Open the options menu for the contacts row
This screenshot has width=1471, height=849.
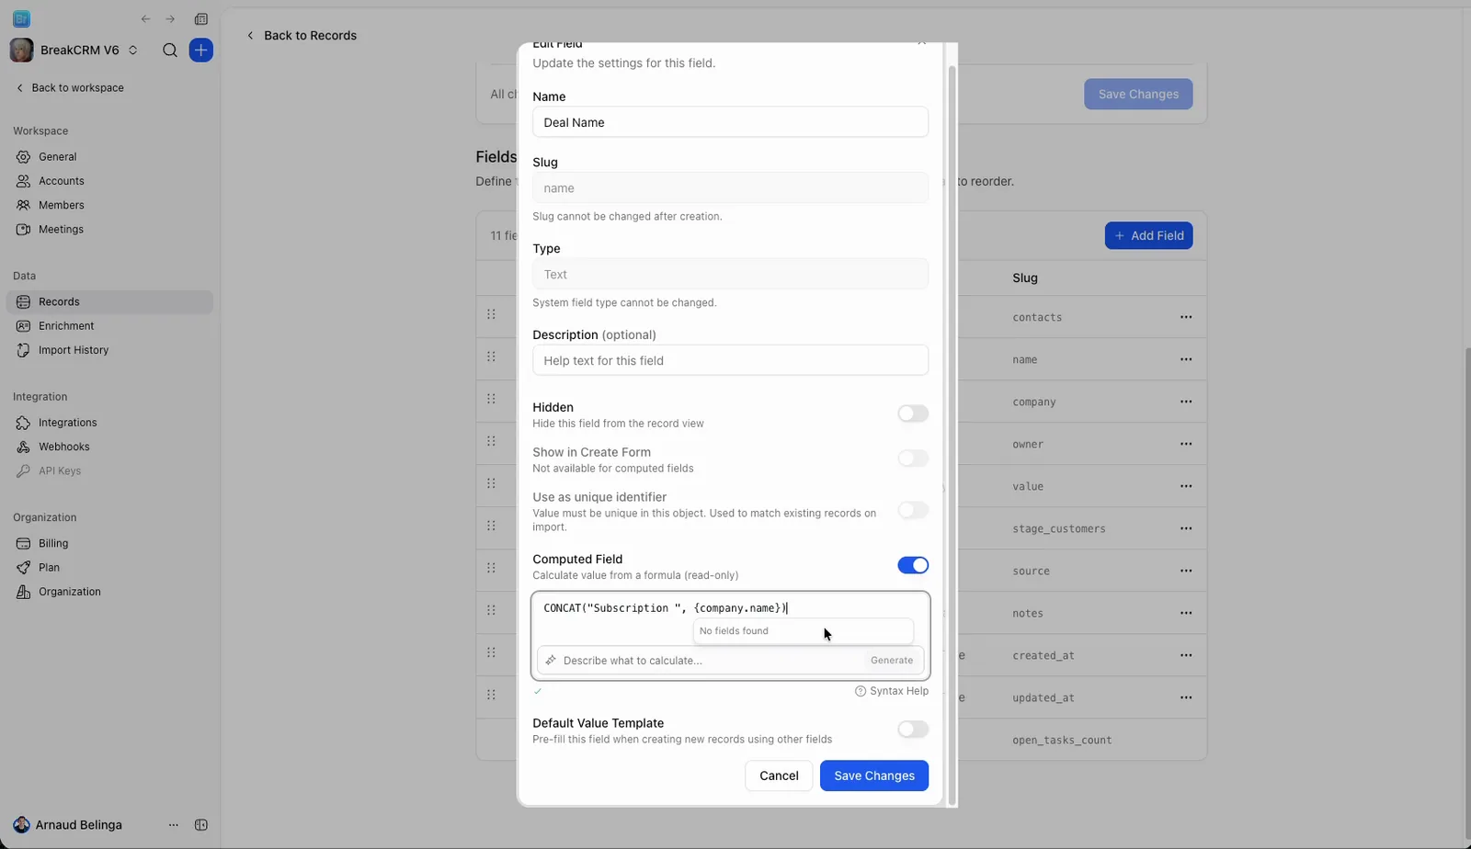click(1186, 317)
